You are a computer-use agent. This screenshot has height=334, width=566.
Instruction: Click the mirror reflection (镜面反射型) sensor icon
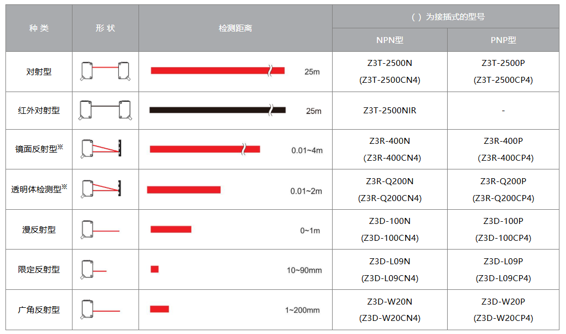tap(101, 149)
